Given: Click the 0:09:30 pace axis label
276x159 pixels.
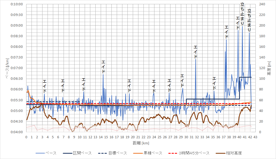Looking at the screenshot, I should pyautogui.click(x=17, y=15).
